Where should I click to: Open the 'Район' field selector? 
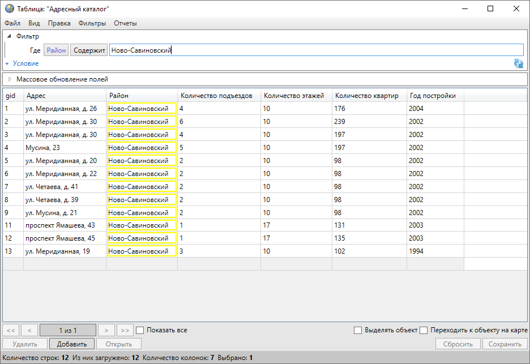(x=56, y=50)
